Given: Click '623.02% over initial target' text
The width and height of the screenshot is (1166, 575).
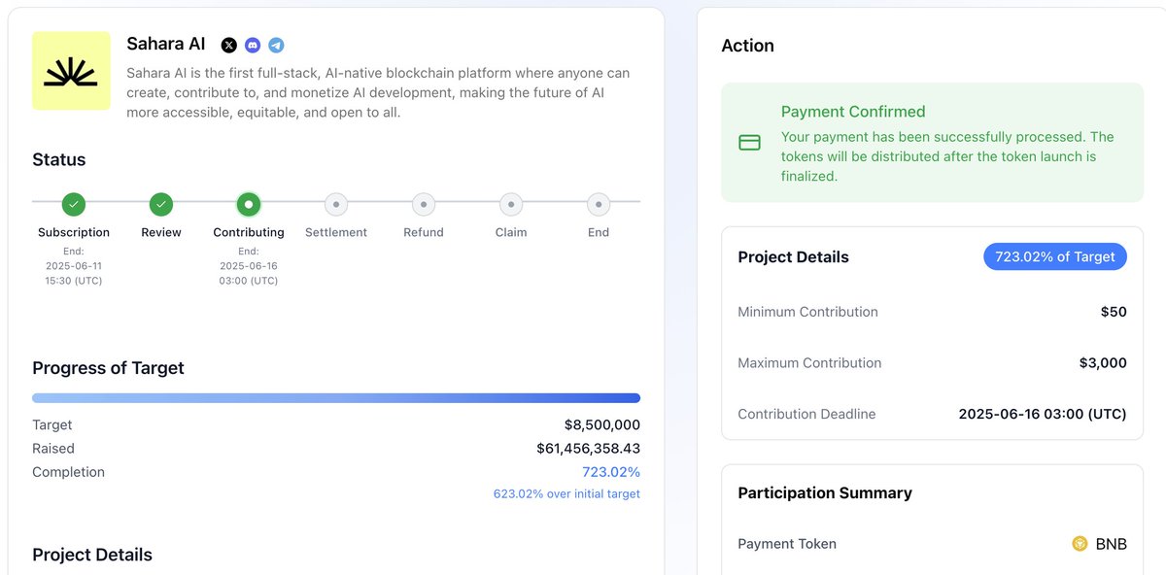Looking at the screenshot, I should coord(566,493).
